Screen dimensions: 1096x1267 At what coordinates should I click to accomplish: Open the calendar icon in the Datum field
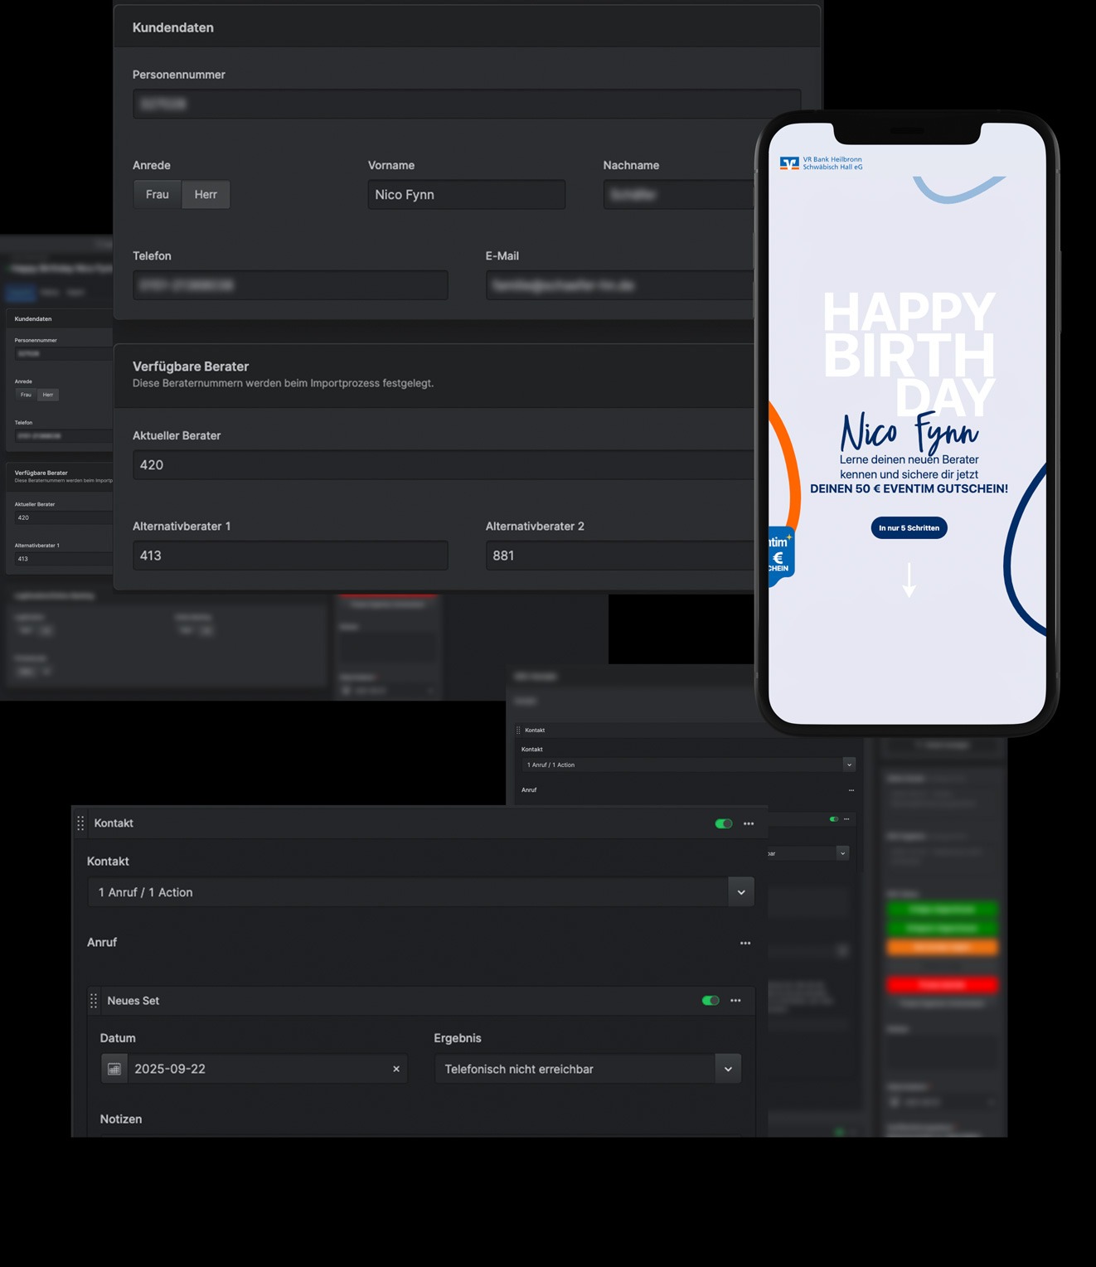tap(114, 1069)
